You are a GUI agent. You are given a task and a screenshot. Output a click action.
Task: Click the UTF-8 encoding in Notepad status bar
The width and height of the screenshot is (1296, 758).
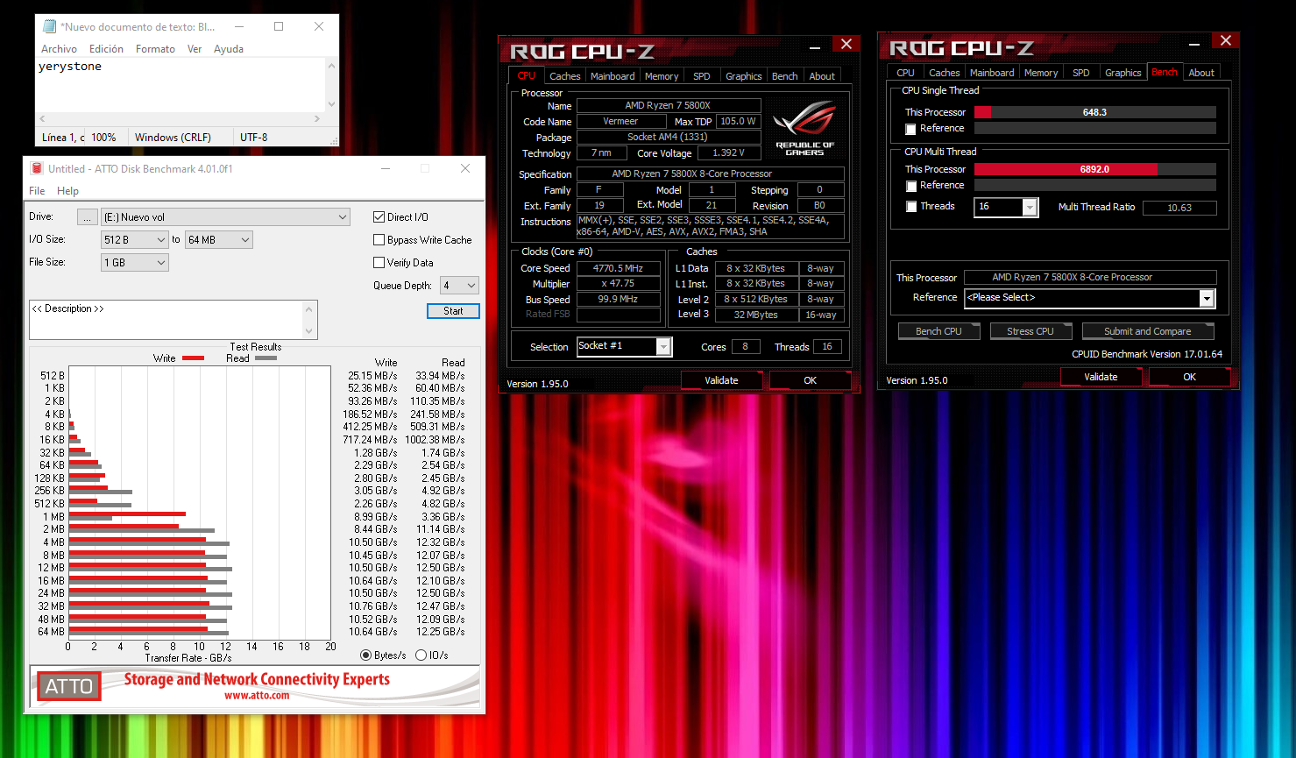(254, 138)
